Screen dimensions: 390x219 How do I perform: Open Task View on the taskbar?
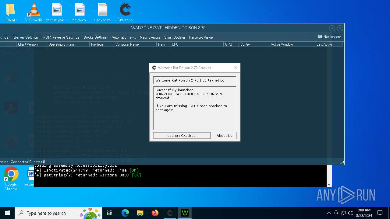[110, 213]
